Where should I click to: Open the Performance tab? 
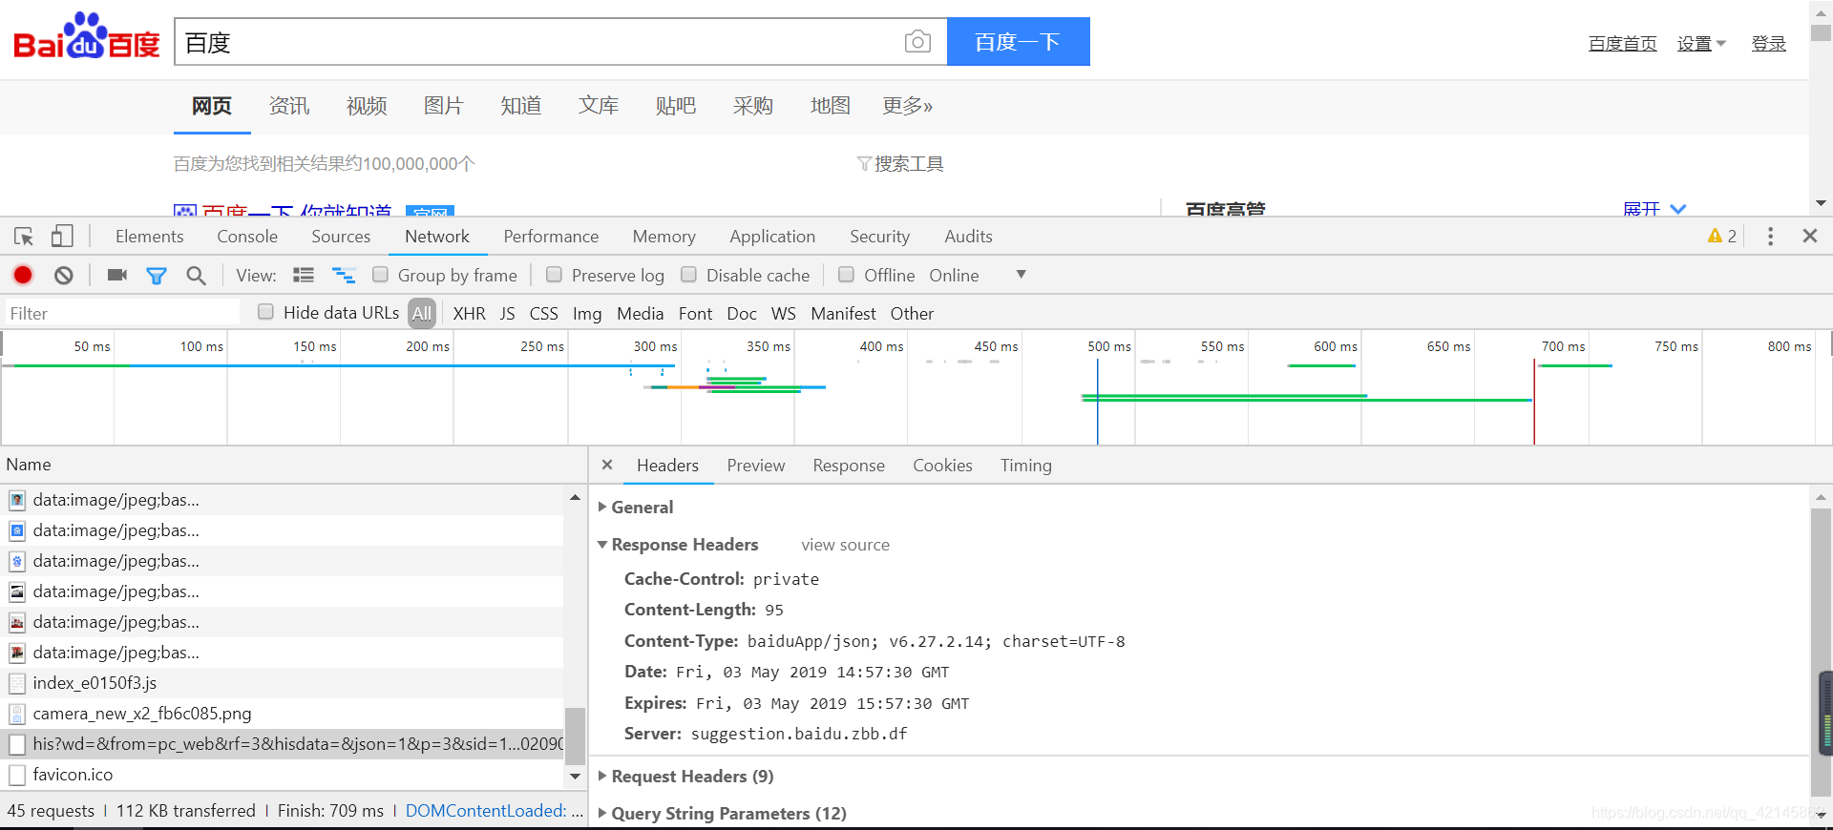(x=551, y=237)
